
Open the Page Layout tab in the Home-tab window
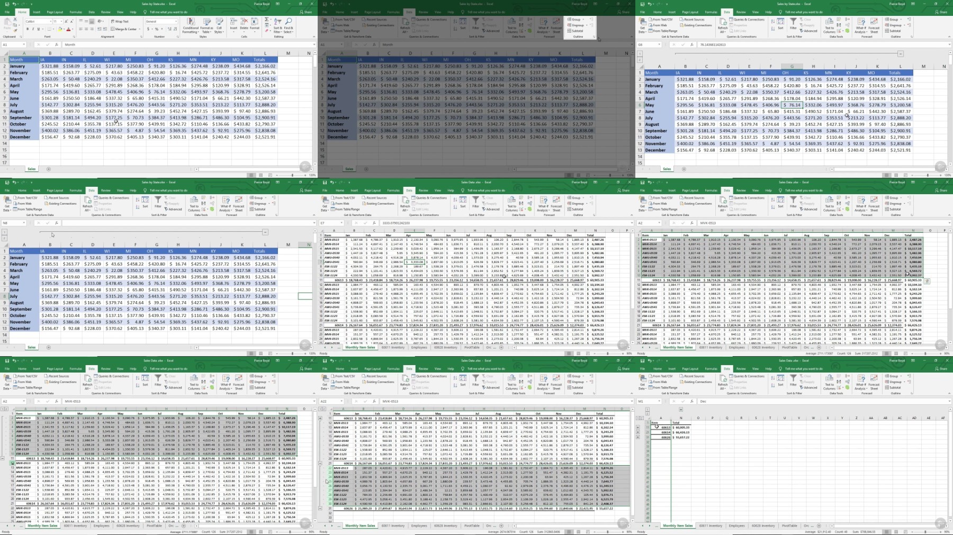click(x=55, y=12)
